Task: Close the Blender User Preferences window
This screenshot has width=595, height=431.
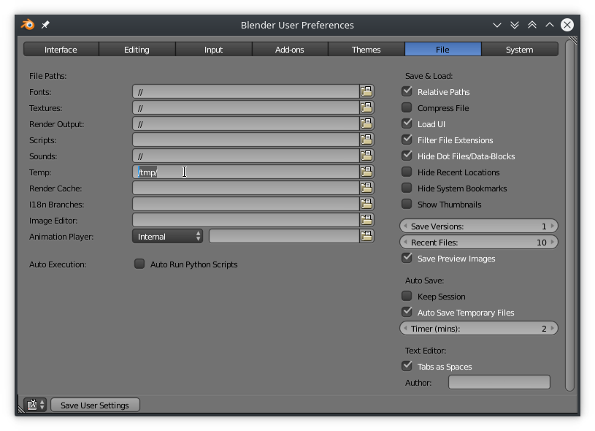Action: tap(567, 25)
